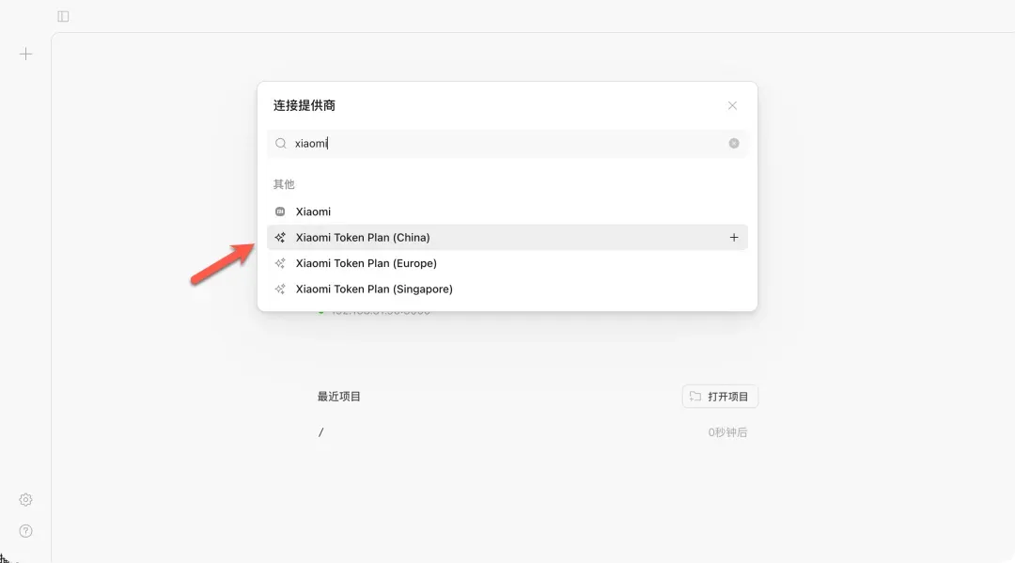
Task: Toggle the sidebar panel icon
Action: pos(63,16)
